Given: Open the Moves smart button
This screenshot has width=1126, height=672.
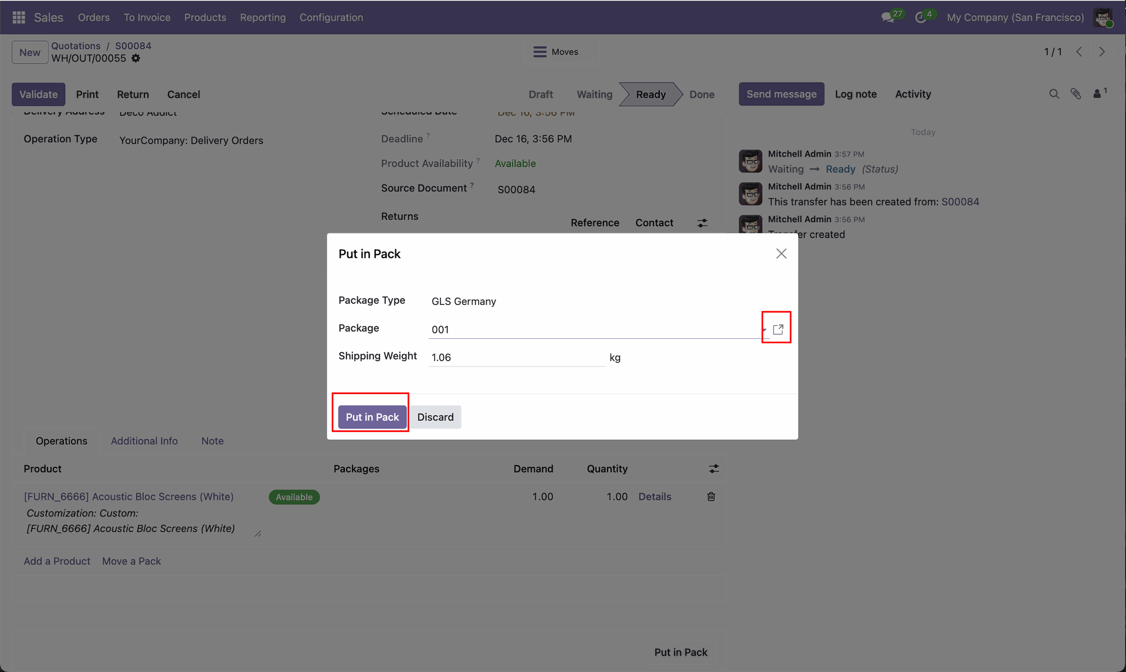Looking at the screenshot, I should tap(556, 52).
